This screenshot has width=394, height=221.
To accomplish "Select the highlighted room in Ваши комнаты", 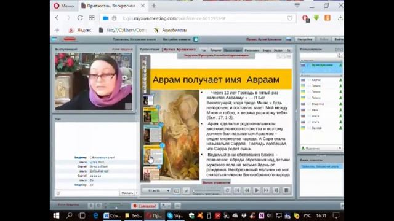I will click(321, 166).
